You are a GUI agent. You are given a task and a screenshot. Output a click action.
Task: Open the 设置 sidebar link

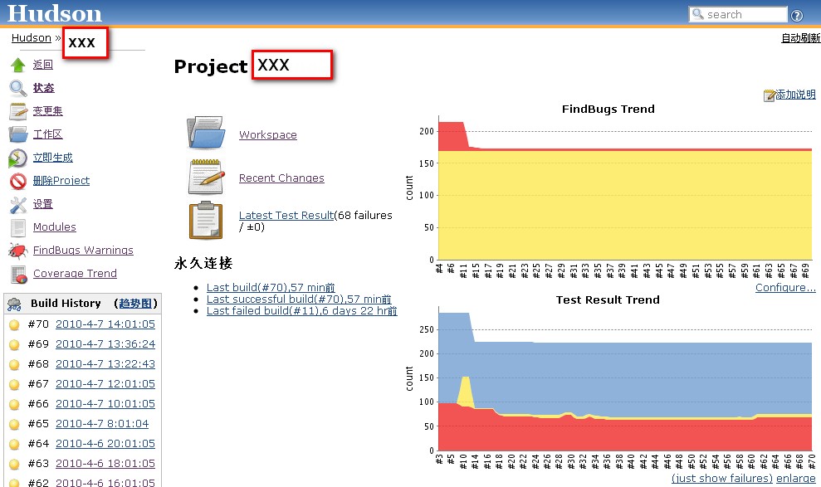[43, 204]
